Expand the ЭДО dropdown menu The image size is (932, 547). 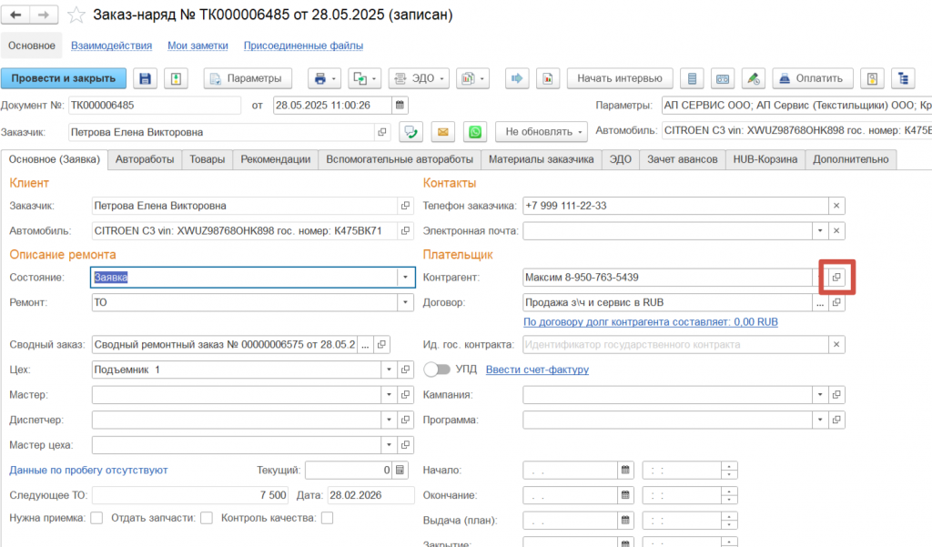(420, 78)
